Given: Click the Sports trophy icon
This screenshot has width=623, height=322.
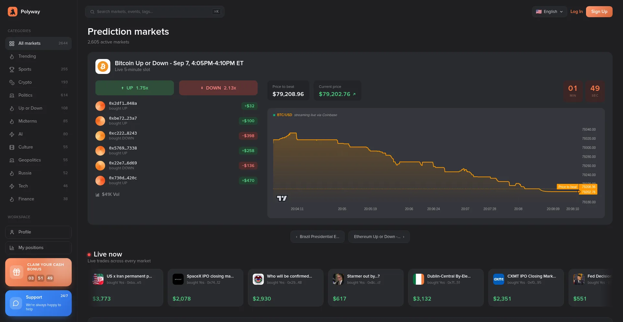Looking at the screenshot, I should (12, 69).
